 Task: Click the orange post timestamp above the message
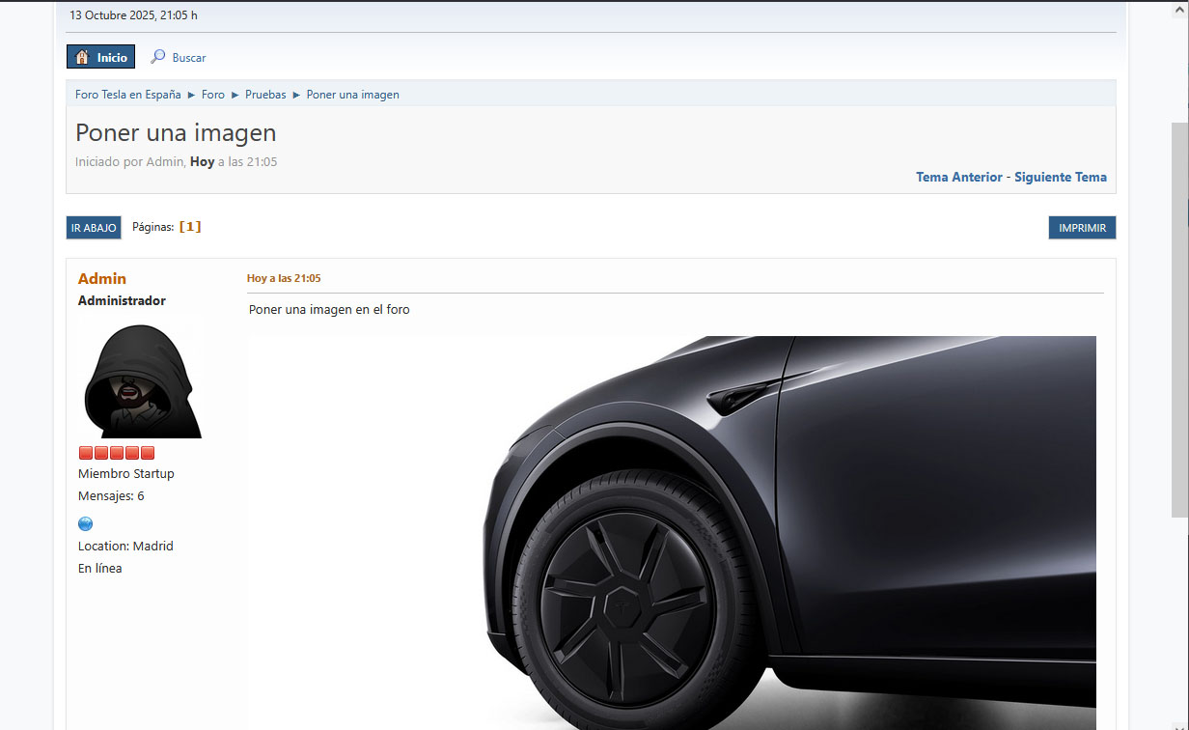click(284, 278)
